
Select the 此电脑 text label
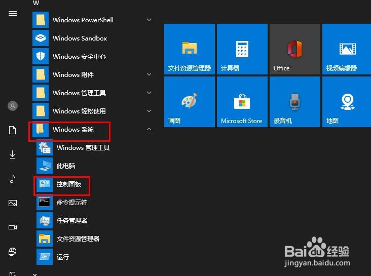tap(66, 166)
